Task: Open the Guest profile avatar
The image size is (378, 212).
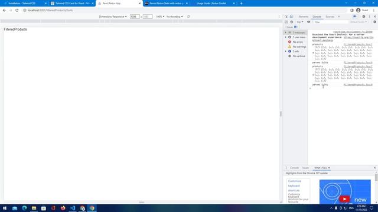Action: click(x=359, y=11)
